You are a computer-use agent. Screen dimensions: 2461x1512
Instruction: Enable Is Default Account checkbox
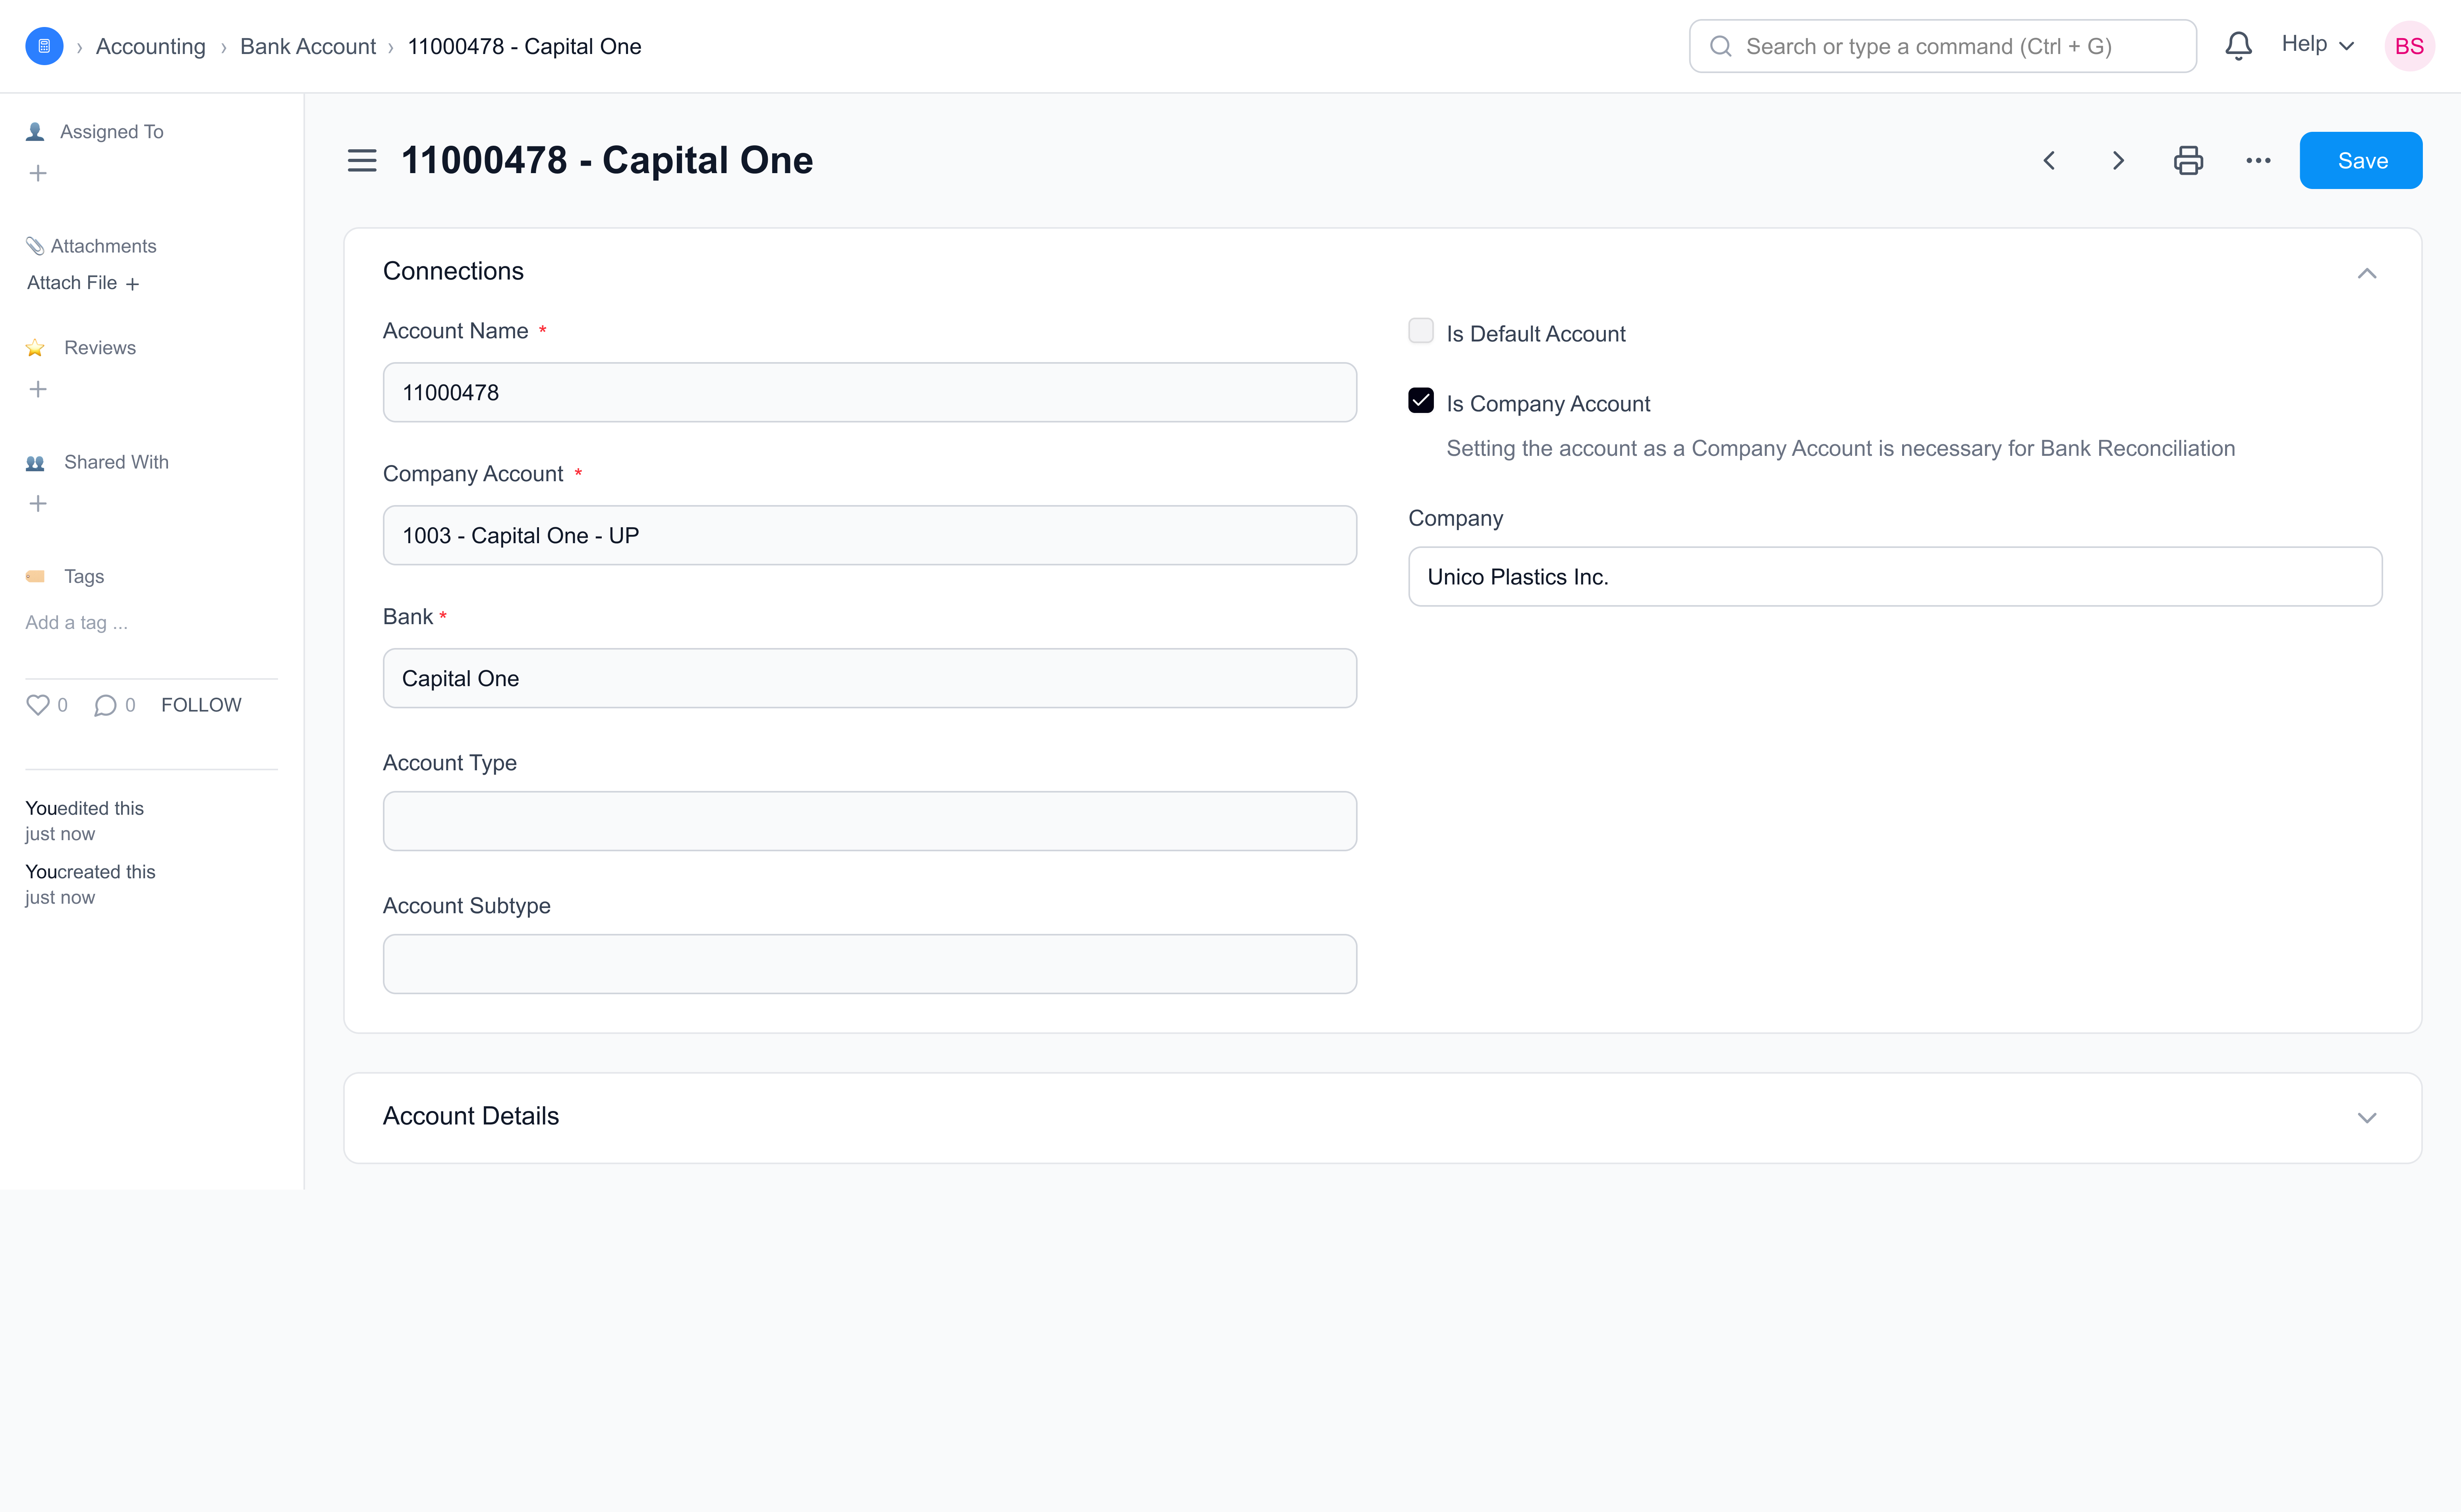[x=1421, y=331]
